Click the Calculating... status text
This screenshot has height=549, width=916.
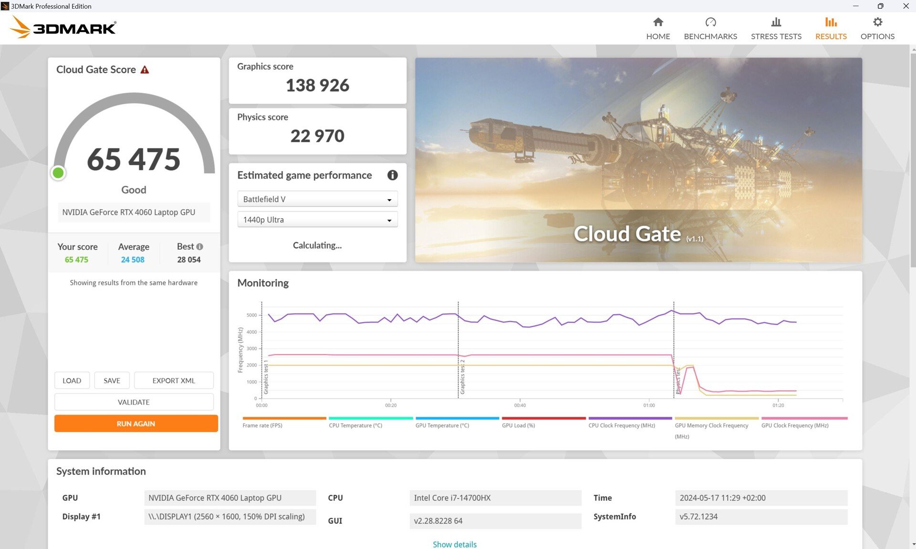coord(317,245)
